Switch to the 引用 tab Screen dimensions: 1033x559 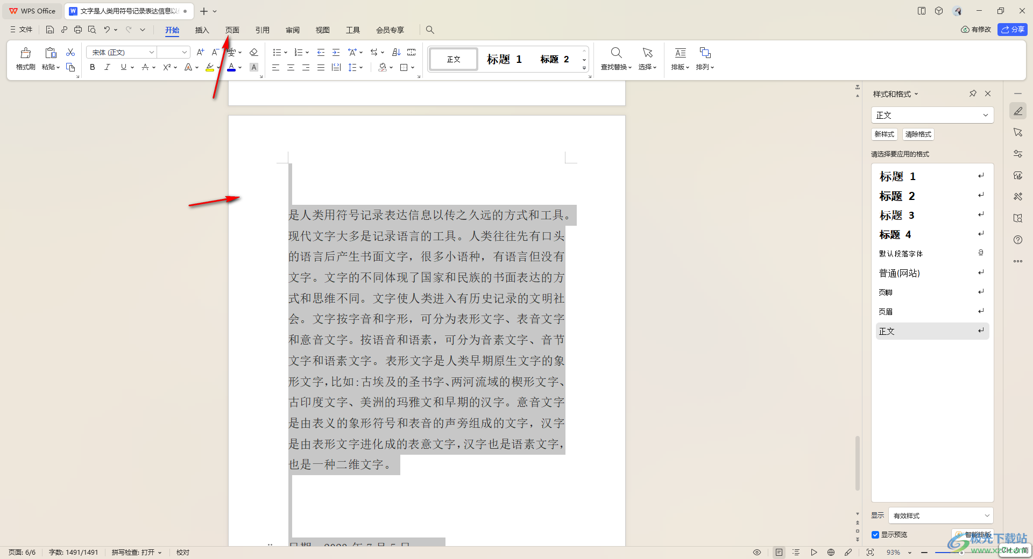point(263,30)
